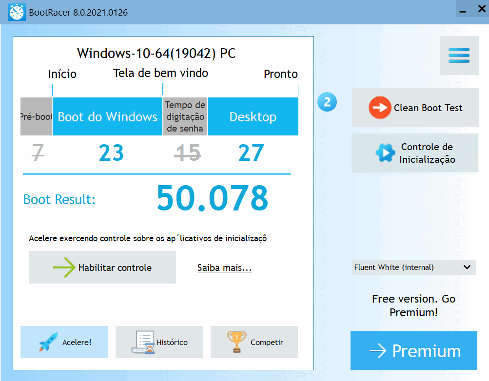
Task: Click the Tela de bem vindo label
Action: [160, 73]
